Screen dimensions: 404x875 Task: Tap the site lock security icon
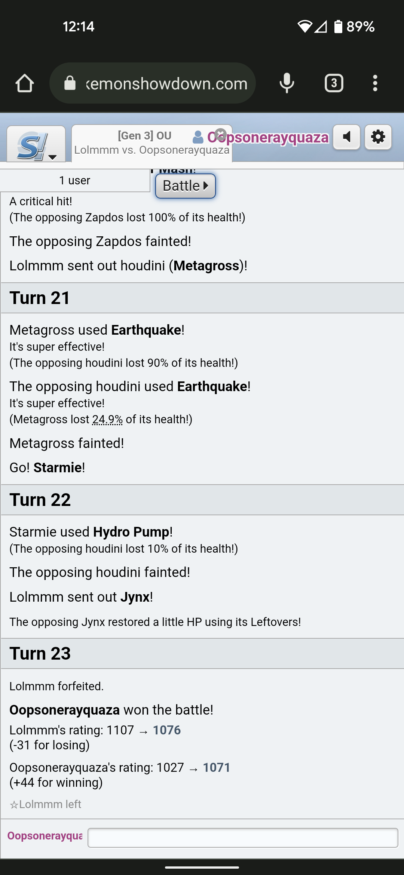pyautogui.click(x=70, y=83)
